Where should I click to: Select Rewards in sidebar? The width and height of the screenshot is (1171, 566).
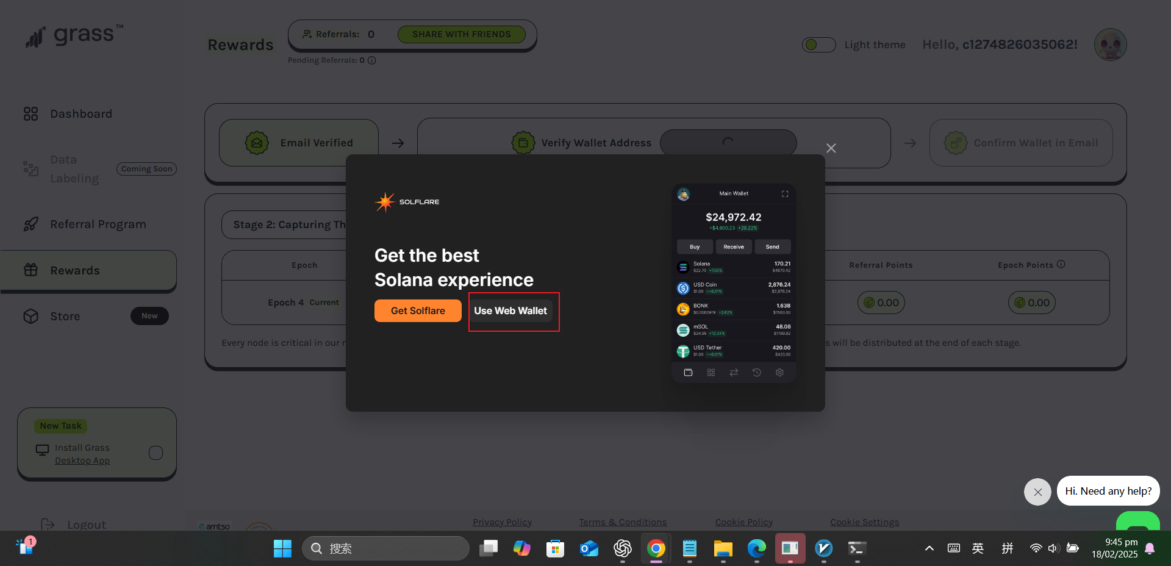pyautogui.click(x=88, y=270)
